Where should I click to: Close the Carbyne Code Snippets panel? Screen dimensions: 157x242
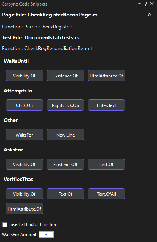coord(152,4)
